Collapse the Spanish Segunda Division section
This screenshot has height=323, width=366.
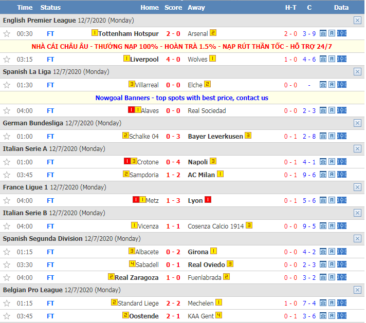coord(357,239)
